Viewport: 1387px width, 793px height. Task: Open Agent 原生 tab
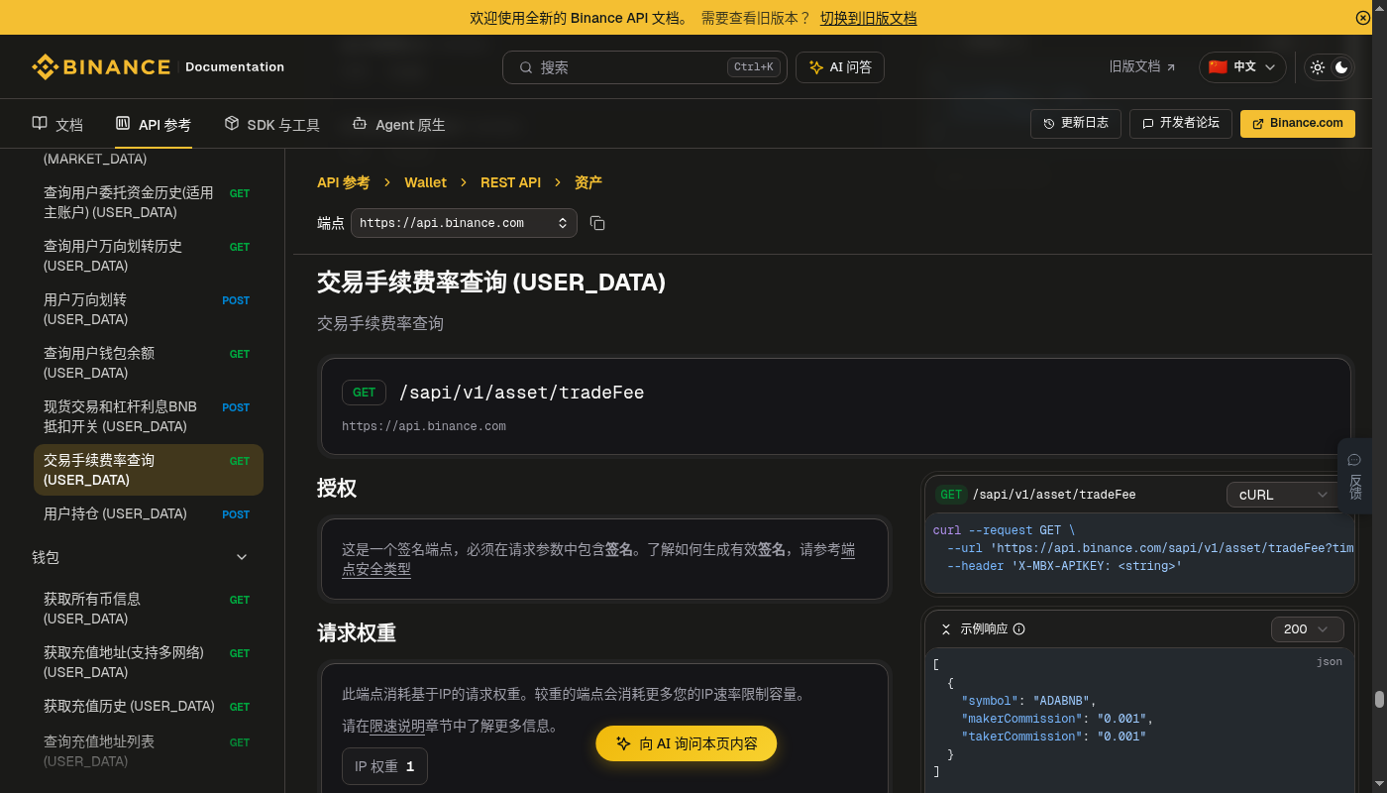(399, 125)
